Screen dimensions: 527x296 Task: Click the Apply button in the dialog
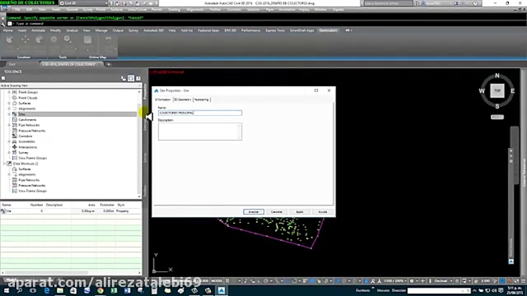click(299, 212)
